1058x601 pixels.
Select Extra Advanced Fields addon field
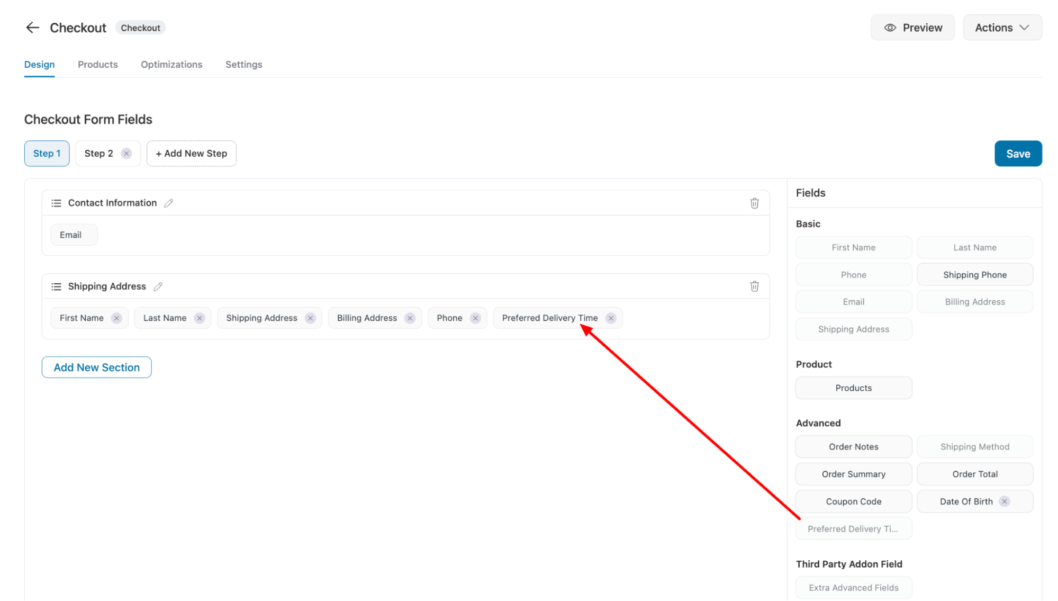point(853,588)
